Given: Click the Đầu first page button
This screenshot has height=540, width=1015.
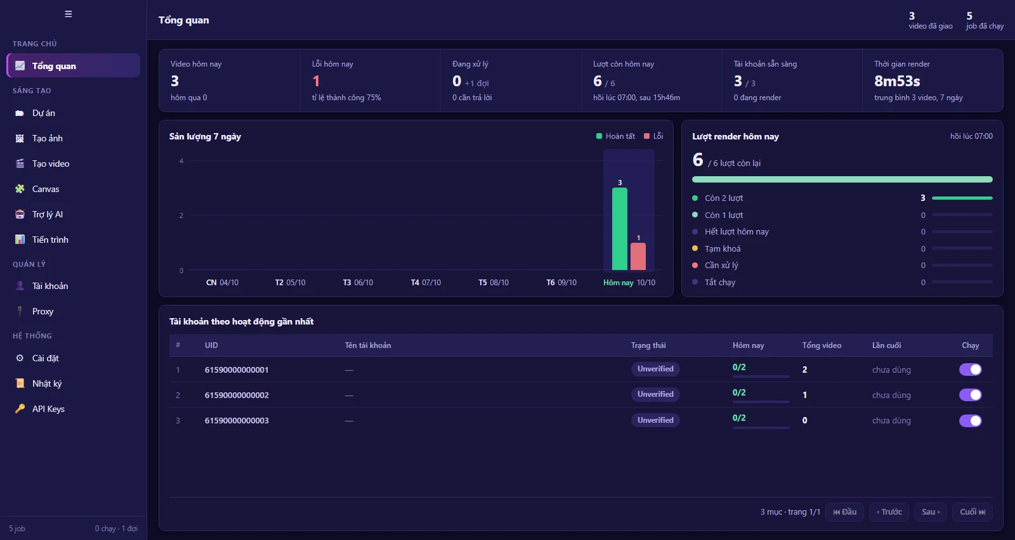Looking at the screenshot, I should 844,512.
